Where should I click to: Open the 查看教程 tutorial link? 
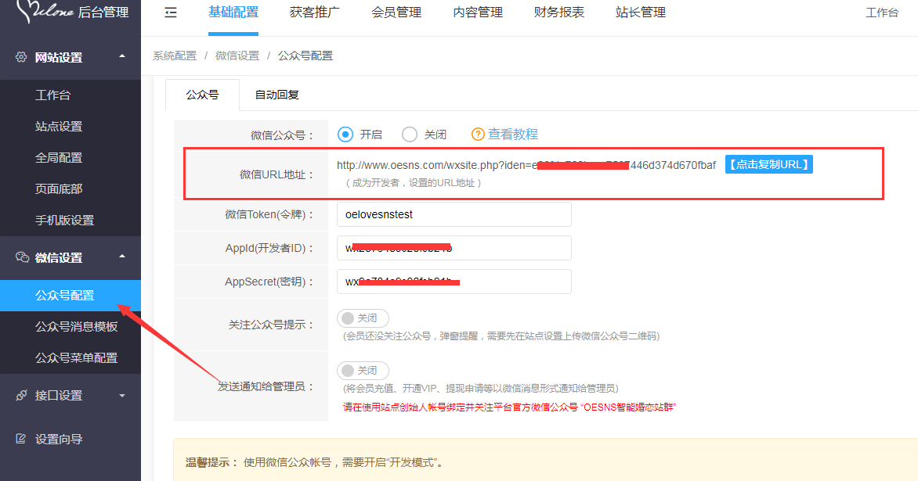tap(513, 135)
